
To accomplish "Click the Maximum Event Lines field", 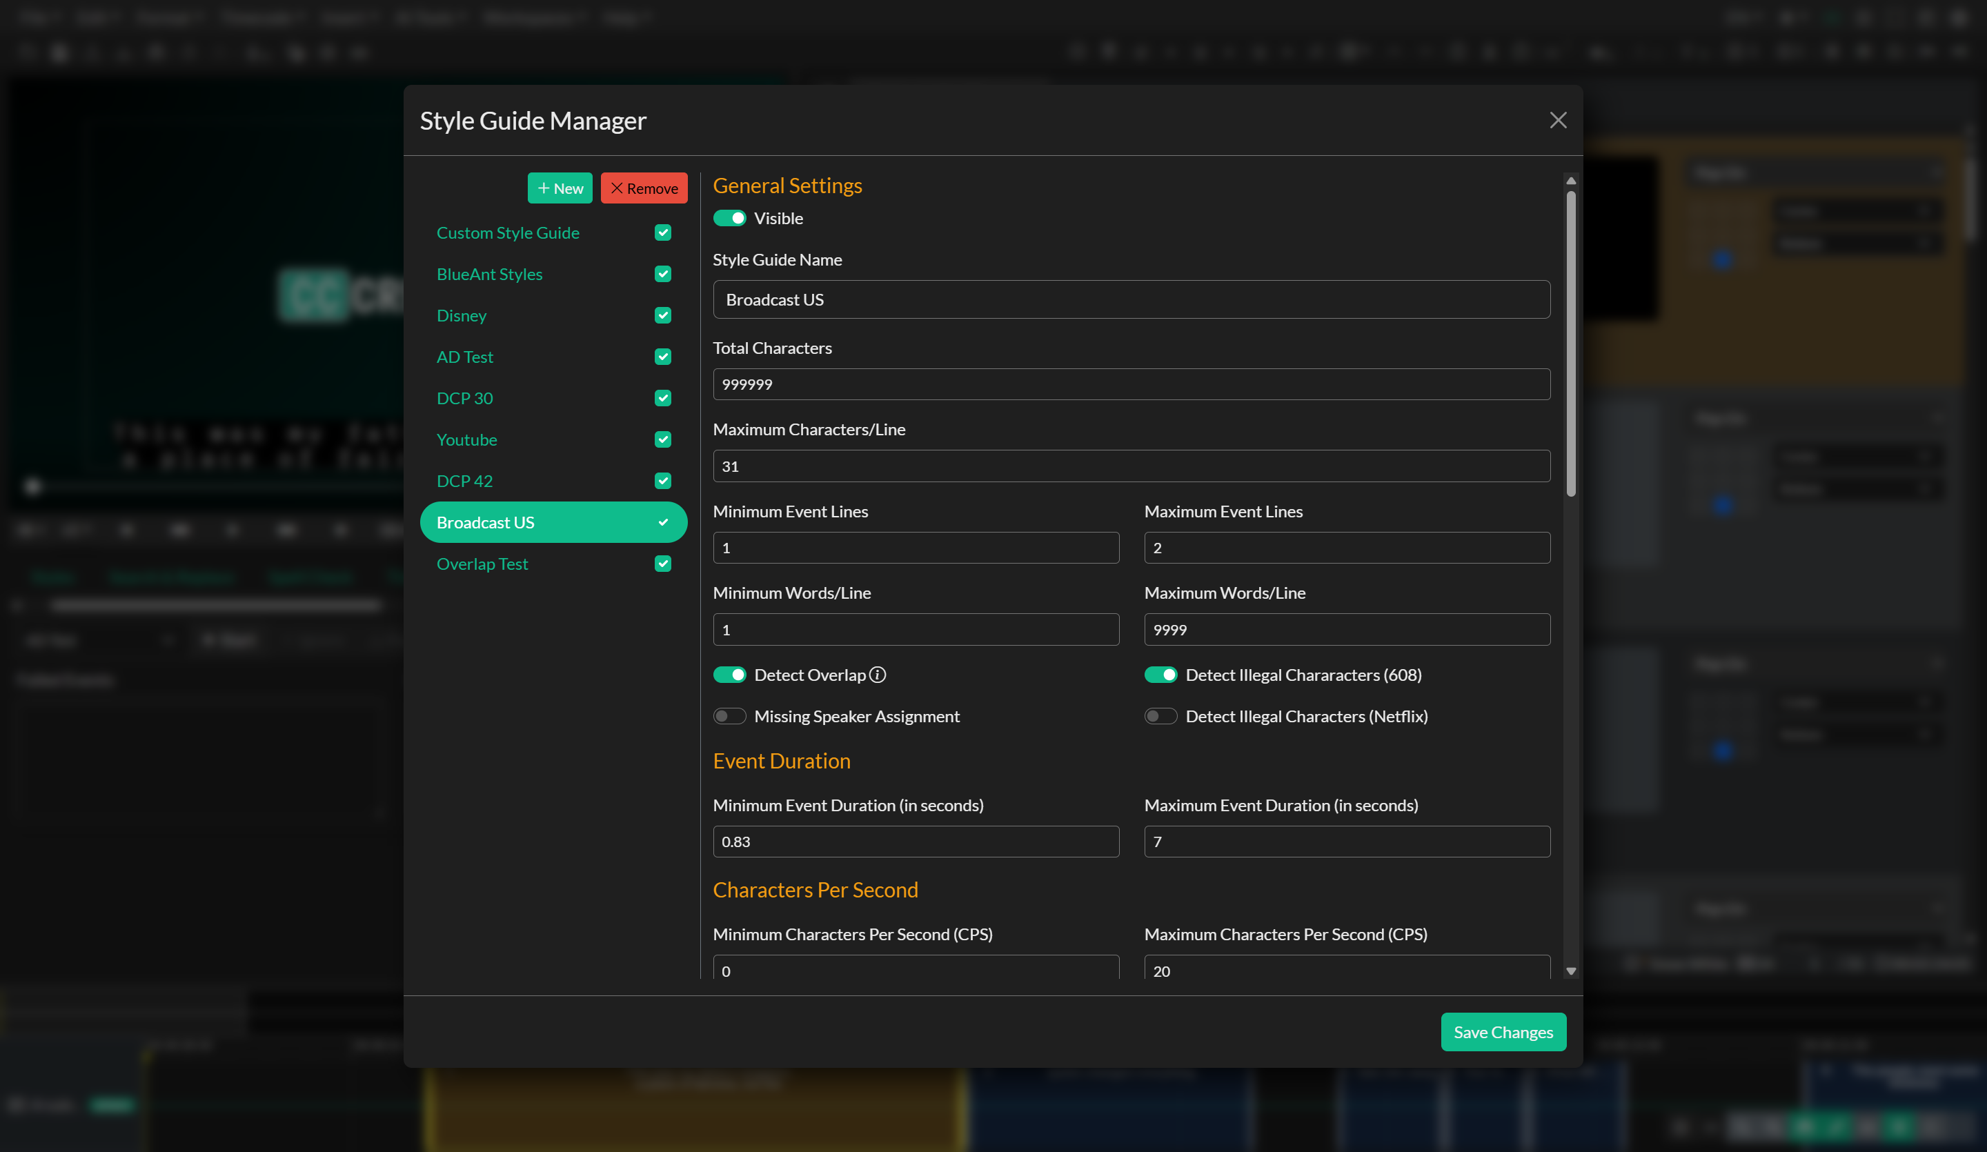I will coord(1347,547).
